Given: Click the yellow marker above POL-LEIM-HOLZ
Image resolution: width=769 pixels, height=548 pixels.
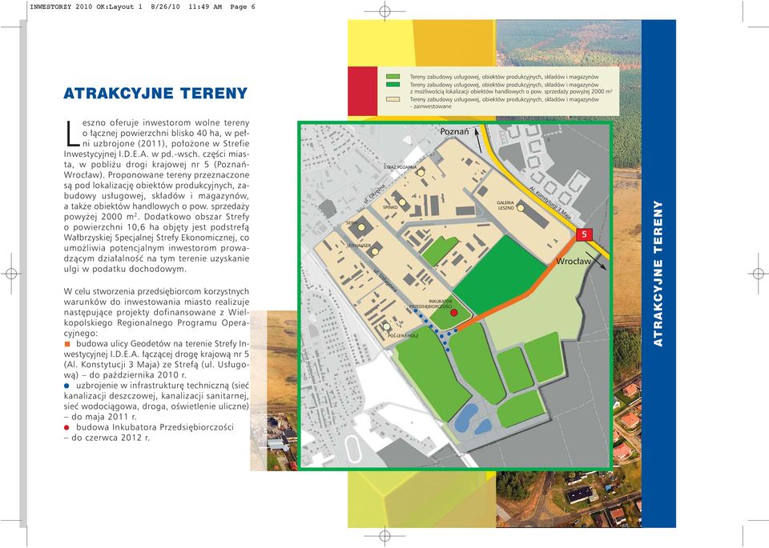Looking at the screenshot, I should coord(387,326).
